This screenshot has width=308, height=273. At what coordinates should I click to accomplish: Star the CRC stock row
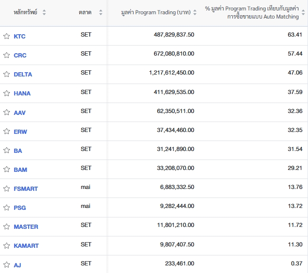(7, 55)
